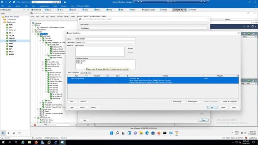This screenshot has height=145, width=258.
Task: Select the Catch All host group
Action: [x=48, y=38]
